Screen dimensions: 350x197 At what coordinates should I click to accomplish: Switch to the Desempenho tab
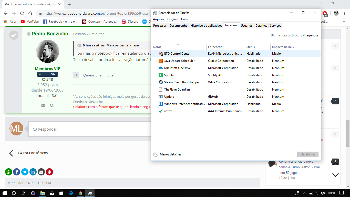179,26
